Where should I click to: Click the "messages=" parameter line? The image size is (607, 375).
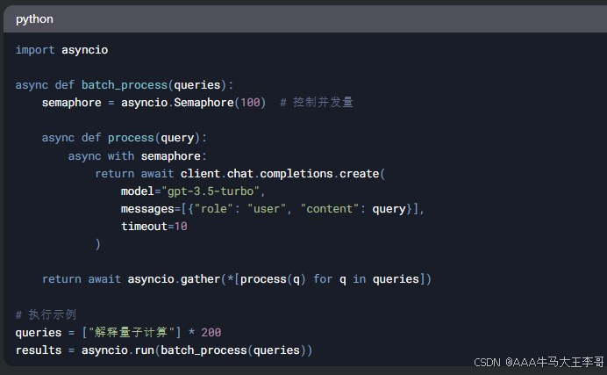pyautogui.click(x=273, y=209)
